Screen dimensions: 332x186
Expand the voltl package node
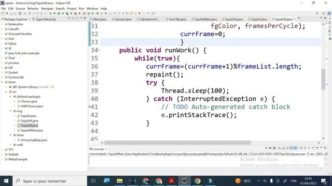click(x=10, y=145)
